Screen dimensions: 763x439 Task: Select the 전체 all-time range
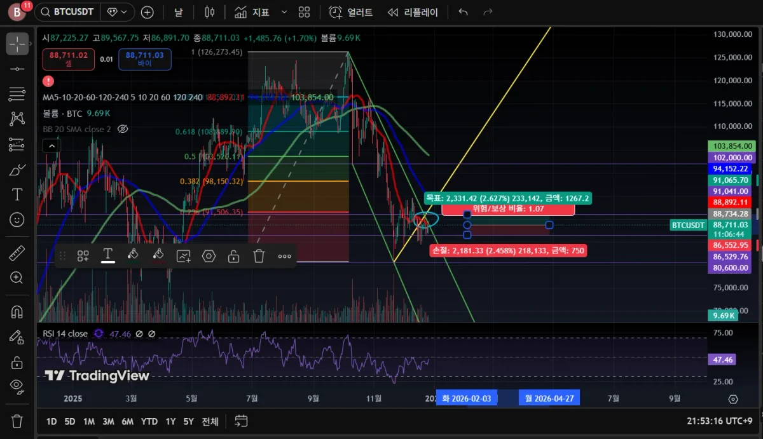[210, 421]
